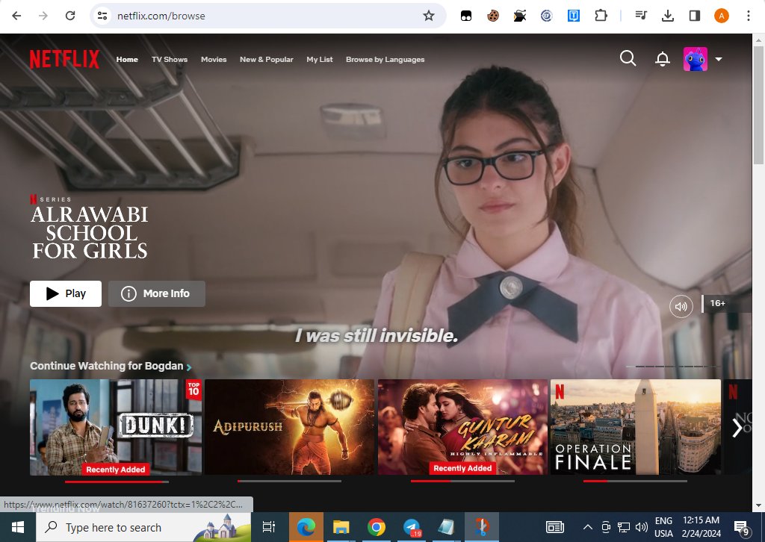Image resolution: width=765 pixels, height=542 pixels.
Task: Open the Movies section
Action: tap(214, 60)
